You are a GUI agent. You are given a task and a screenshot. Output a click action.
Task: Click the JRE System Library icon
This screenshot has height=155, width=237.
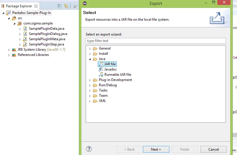click(x=14, y=50)
